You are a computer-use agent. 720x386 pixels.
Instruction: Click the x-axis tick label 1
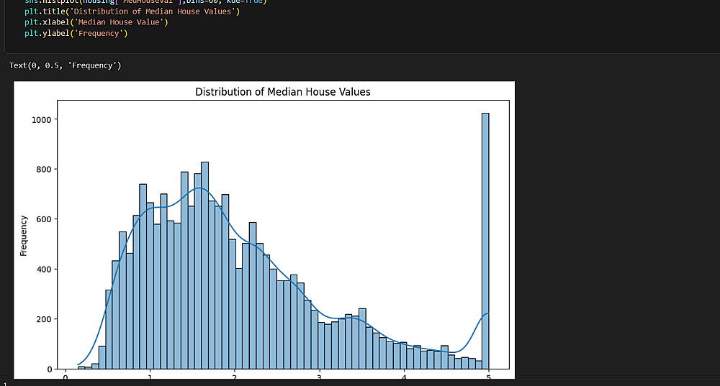pyautogui.click(x=150, y=377)
